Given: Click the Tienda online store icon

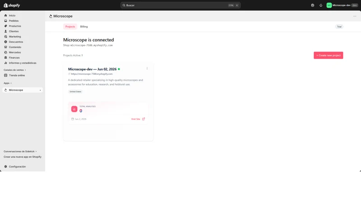Looking at the screenshot, I should 5,75.
